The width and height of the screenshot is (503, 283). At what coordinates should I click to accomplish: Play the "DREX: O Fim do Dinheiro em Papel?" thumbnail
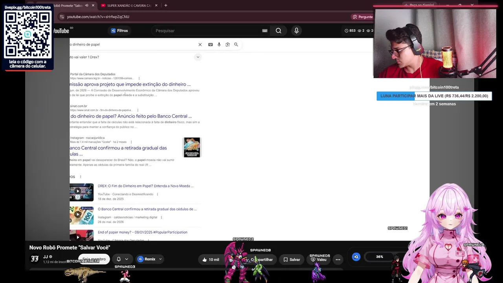tap(82, 192)
